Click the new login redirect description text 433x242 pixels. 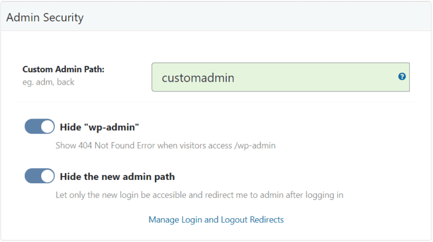point(199,195)
